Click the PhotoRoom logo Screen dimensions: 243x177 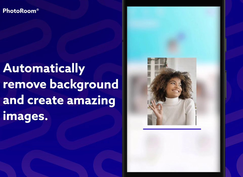click(19, 11)
